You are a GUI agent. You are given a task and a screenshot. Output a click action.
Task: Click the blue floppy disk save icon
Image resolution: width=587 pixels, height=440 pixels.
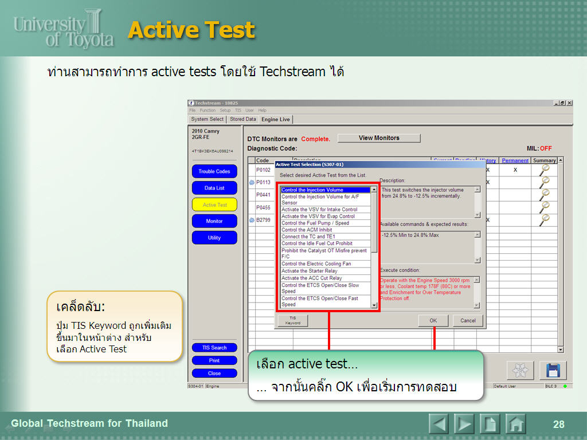553,370
